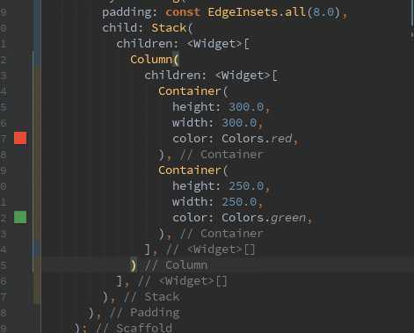Click the Stack widget keyword
Screen dimensions: 414x333
pyautogui.click(x=169, y=28)
